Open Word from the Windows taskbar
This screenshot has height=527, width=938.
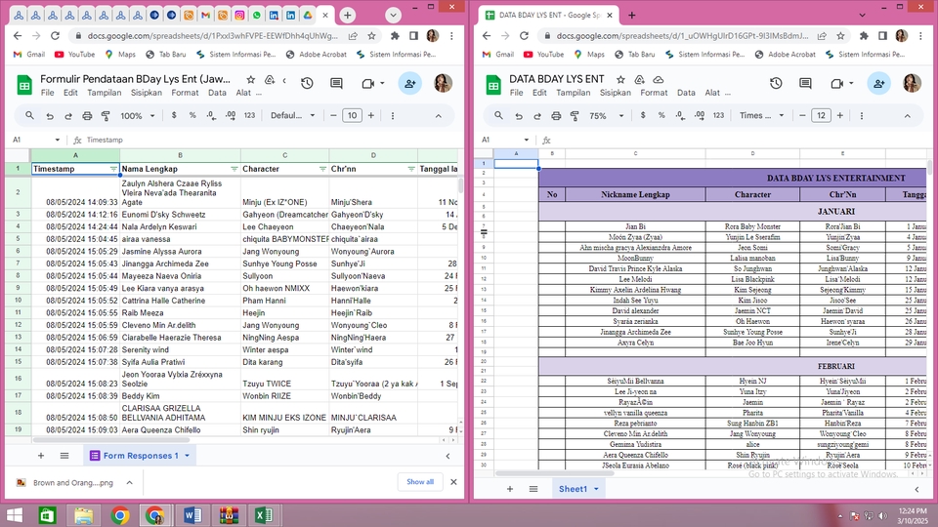[192, 515]
